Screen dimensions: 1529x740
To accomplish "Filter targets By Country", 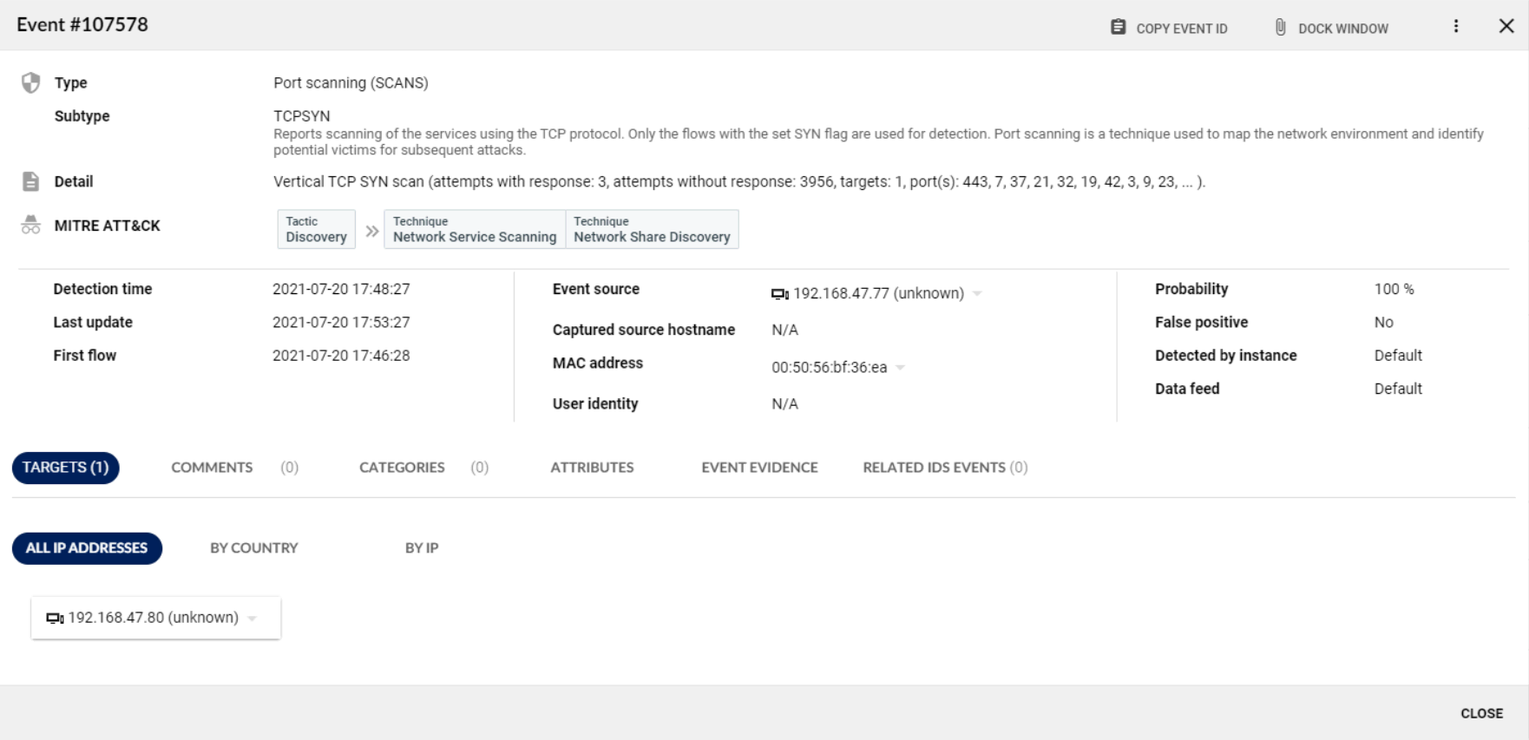I will [253, 548].
